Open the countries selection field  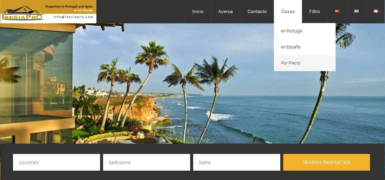tap(56, 162)
